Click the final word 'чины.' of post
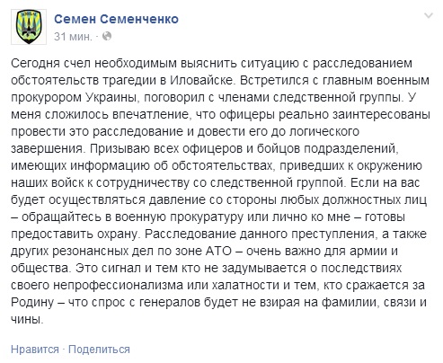This screenshot has width=443, height=363. point(27,319)
